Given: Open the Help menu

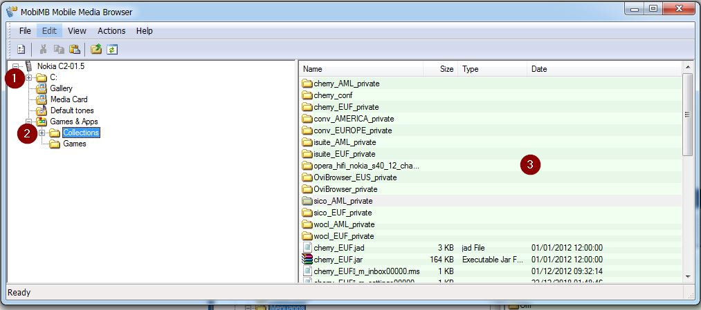Looking at the screenshot, I should [x=145, y=31].
